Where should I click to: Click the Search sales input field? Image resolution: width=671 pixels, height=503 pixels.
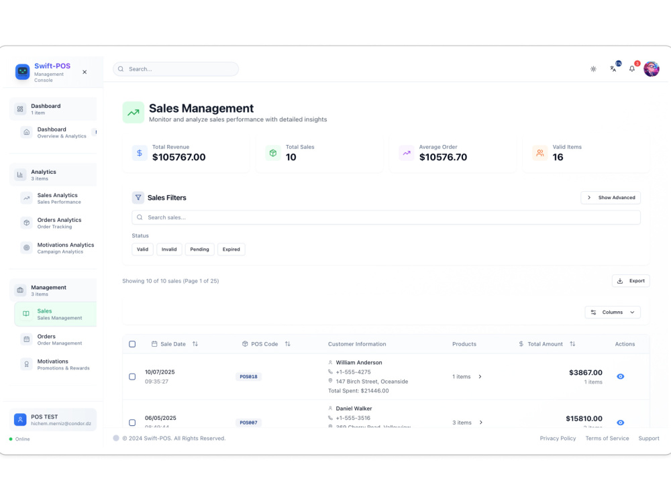tap(386, 217)
